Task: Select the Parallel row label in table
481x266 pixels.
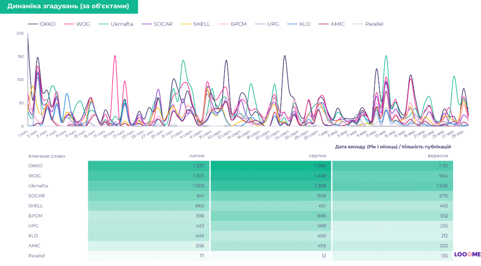Action: (x=37, y=256)
